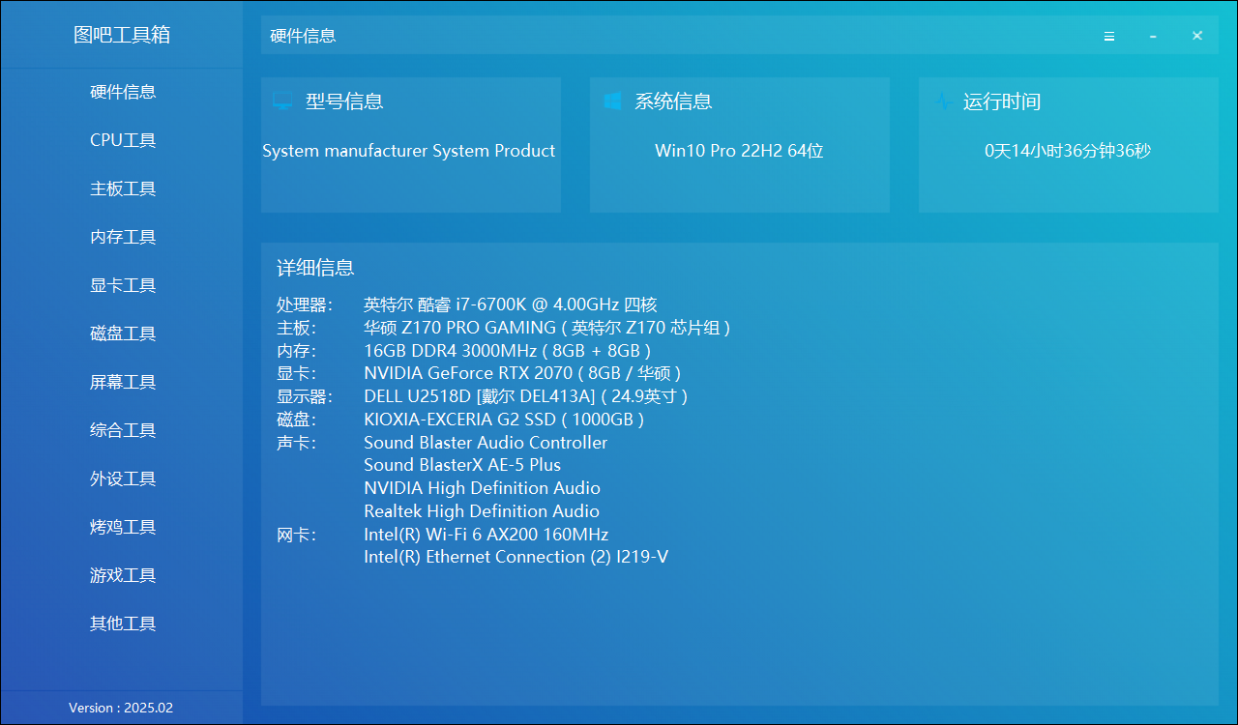Click the 型号信息 card showing System Product
Screen dimensions: 1238x725
410,145
